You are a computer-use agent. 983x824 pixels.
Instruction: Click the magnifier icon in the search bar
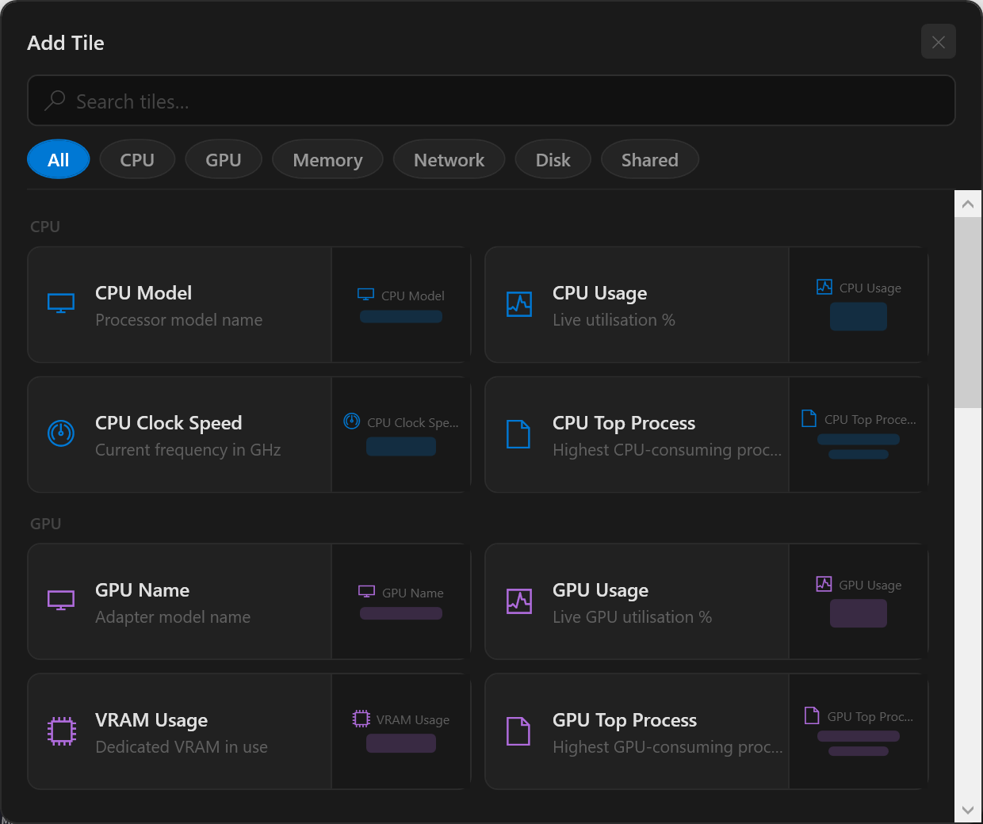pyautogui.click(x=54, y=101)
